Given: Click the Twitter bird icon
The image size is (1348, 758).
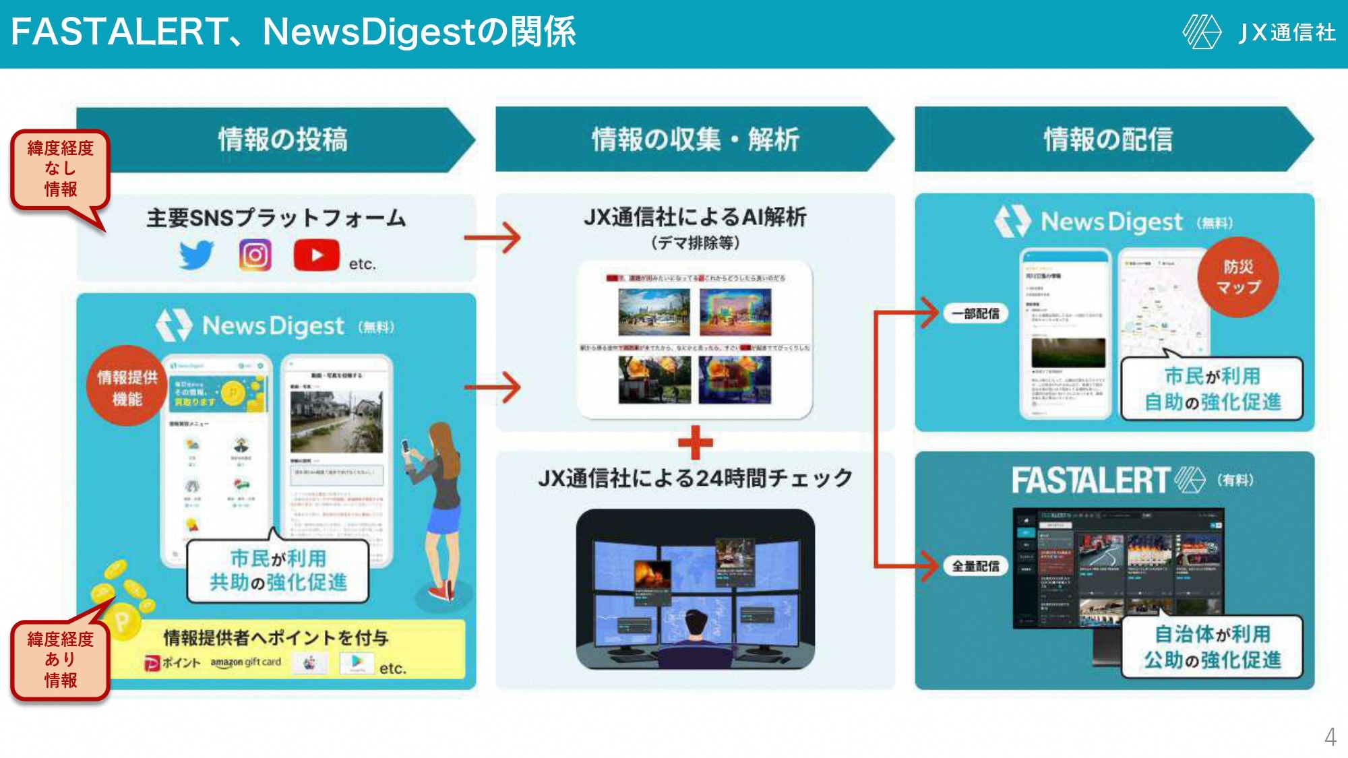Looking at the screenshot, I should tap(196, 255).
